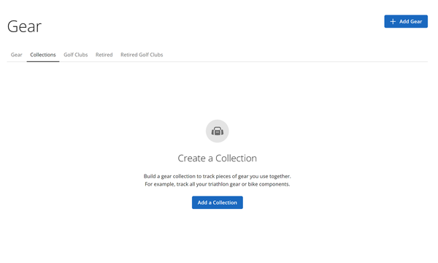Switch to the Gear tab
This screenshot has height=263, width=438.
pyautogui.click(x=17, y=55)
